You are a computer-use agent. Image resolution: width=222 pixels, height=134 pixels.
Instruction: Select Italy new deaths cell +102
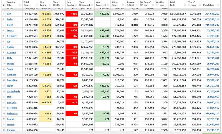coord(72,58)
